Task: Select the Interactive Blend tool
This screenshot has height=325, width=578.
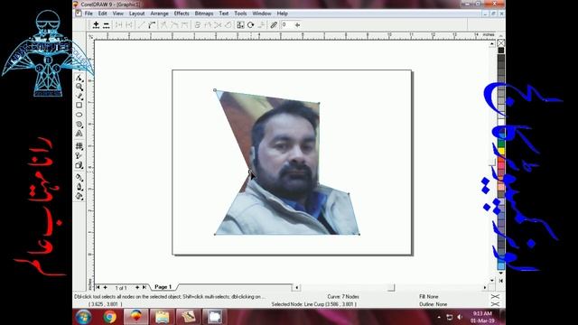Action: click(x=79, y=165)
